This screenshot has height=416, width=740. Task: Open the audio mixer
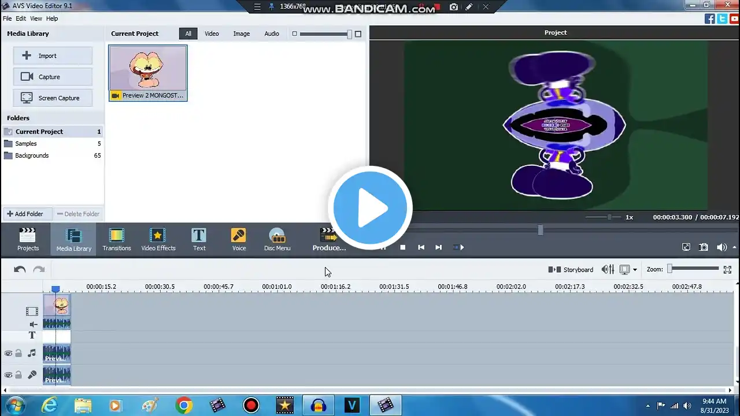pos(608,269)
